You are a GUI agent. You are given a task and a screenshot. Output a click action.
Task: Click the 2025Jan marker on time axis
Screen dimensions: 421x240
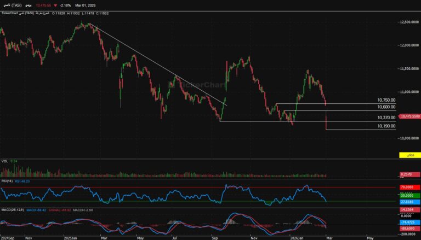69,238
